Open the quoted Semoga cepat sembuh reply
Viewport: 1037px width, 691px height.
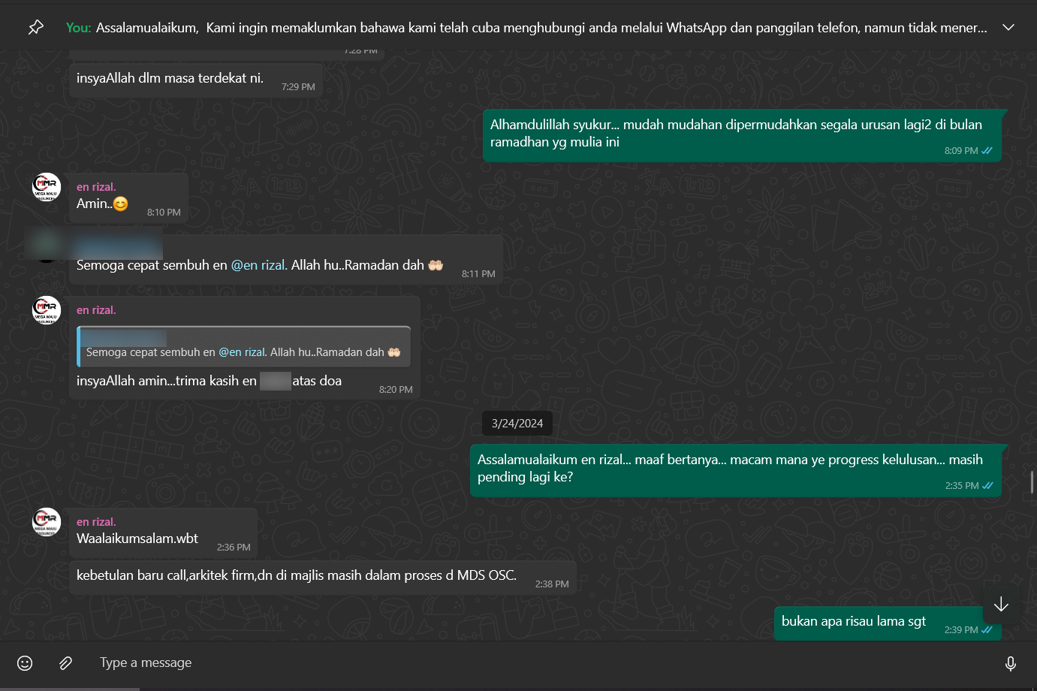tap(243, 346)
